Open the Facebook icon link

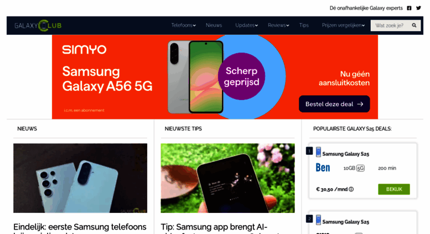point(409,8)
